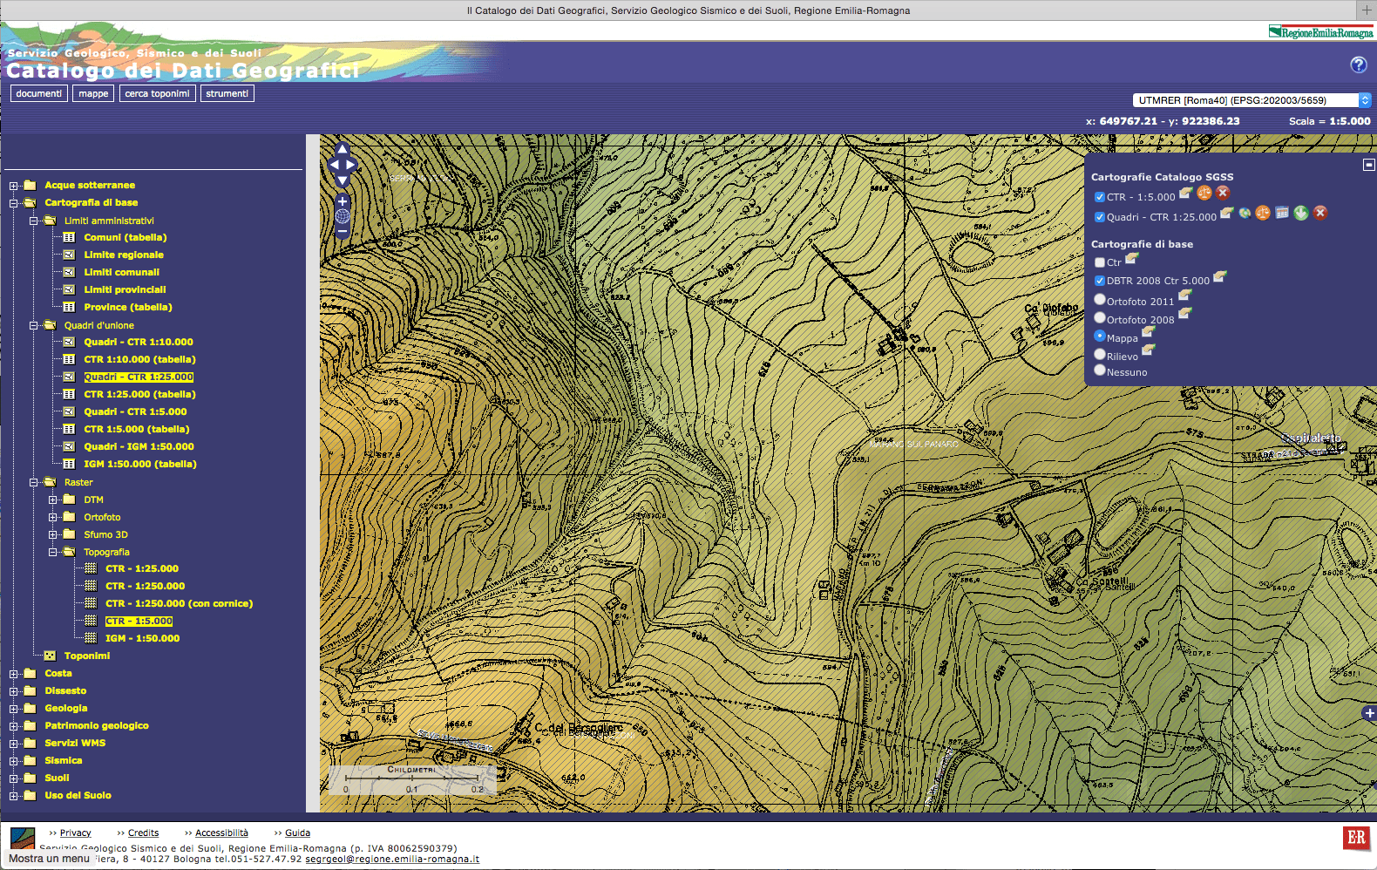Collapse the Raster branch

[34, 482]
